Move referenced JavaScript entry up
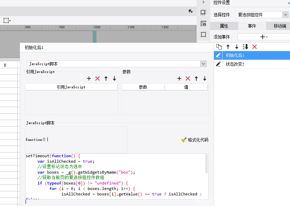 tap(106, 78)
